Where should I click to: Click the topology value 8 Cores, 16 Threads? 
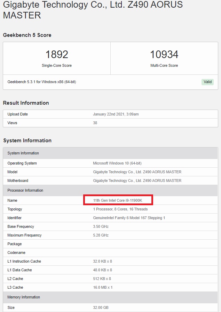point(120,209)
